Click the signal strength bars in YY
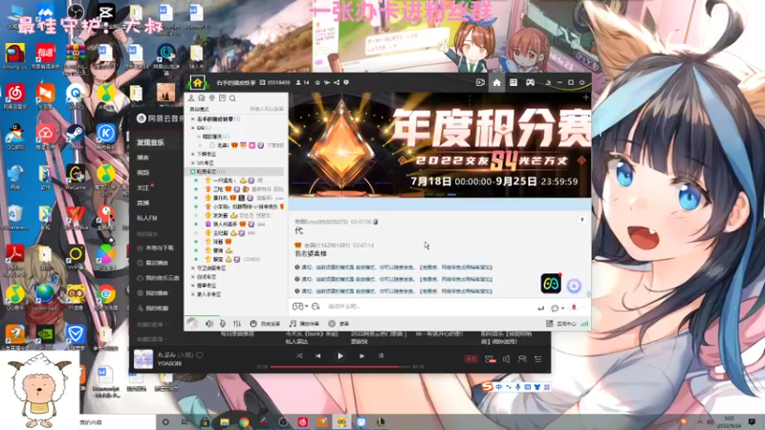The height and width of the screenshot is (430, 765). tap(584, 324)
